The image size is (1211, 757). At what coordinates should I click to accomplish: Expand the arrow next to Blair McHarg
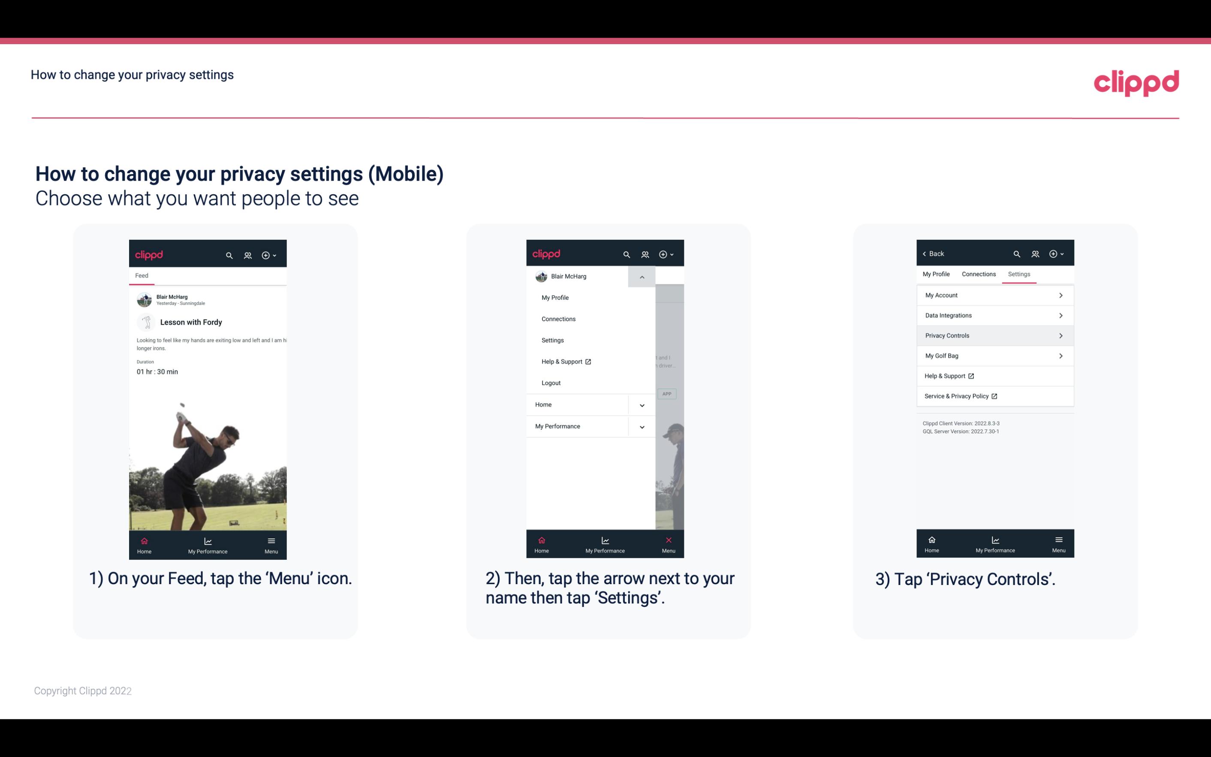(x=642, y=277)
